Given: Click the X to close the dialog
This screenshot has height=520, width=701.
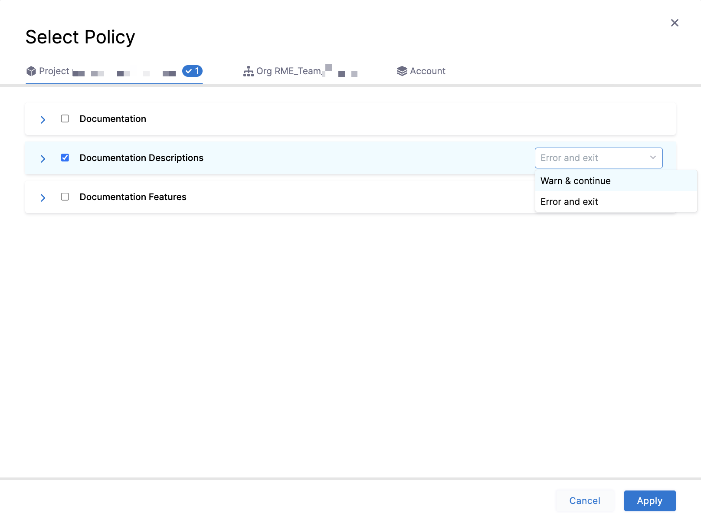Looking at the screenshot, I should (675, 23).
